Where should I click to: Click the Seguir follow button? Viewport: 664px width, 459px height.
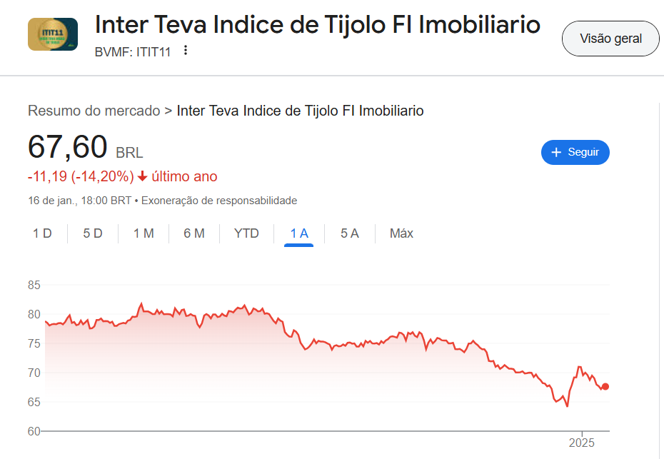[x=575, y=152]
